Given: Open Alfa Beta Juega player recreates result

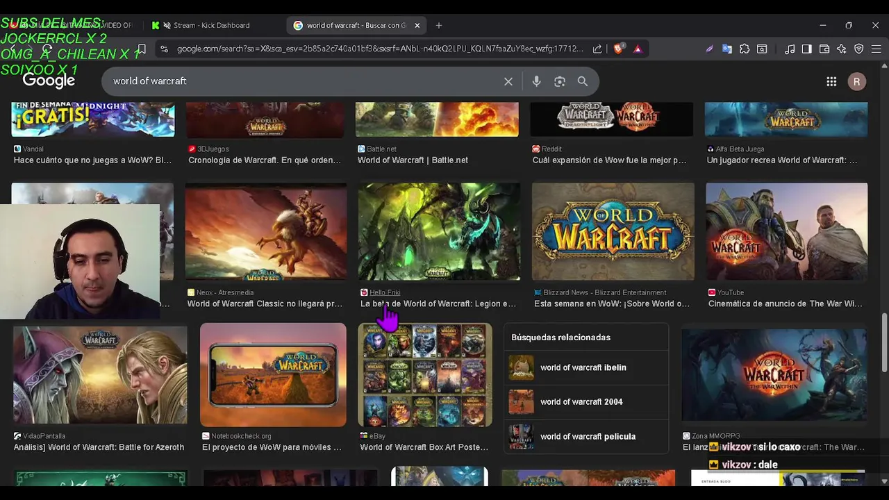Looking at the screenshot, I should [782, 160].
